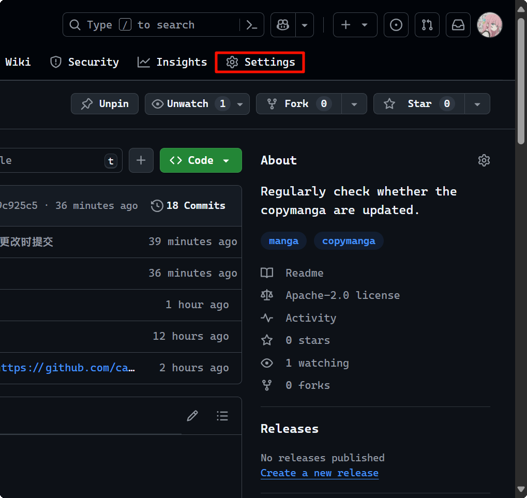The height and width of the screenshot is (498, 527).
Task: Select the manga topic tag
Action: [x=283, y=241]
